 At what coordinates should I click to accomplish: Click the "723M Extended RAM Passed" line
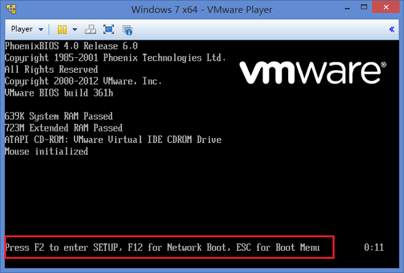pos(64,127)
